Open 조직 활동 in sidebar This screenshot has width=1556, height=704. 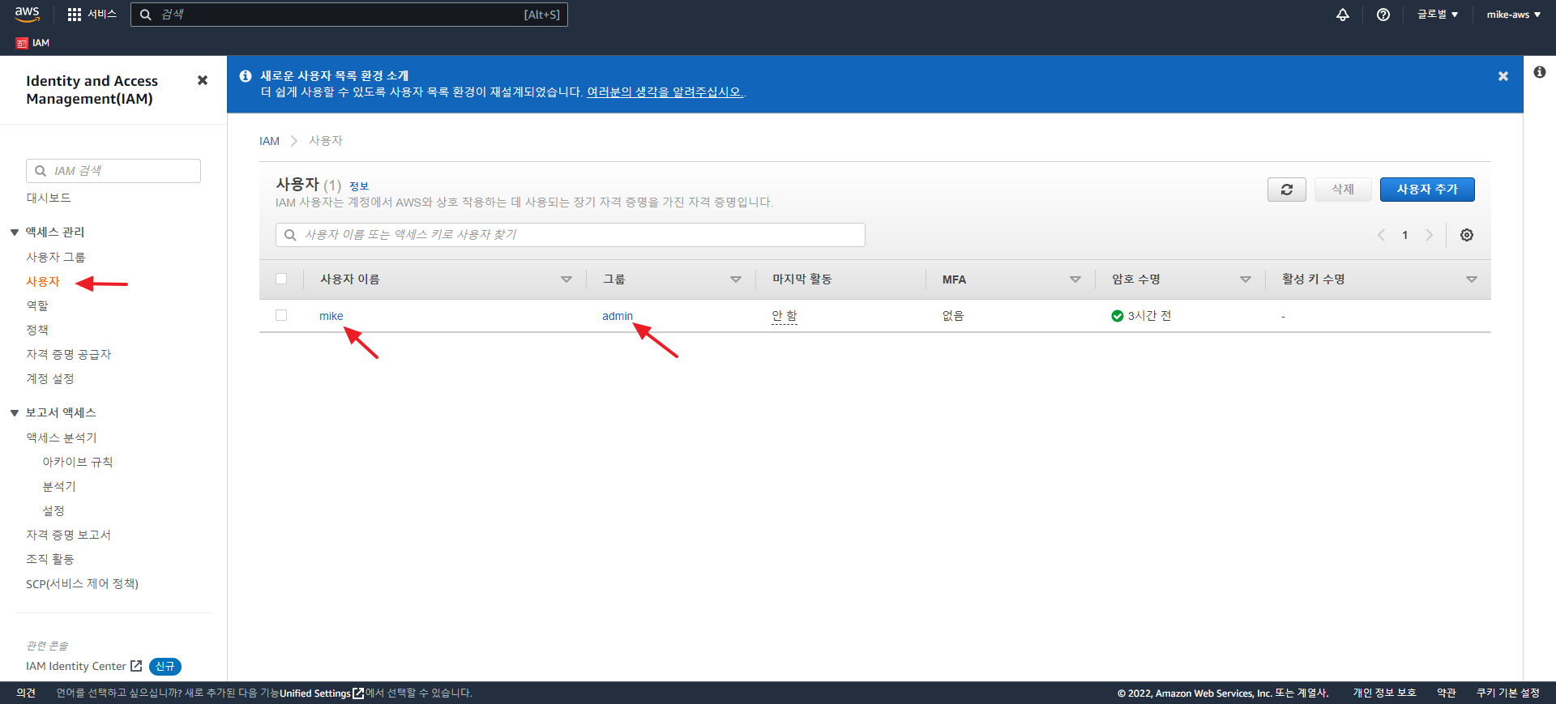(50, 559)
